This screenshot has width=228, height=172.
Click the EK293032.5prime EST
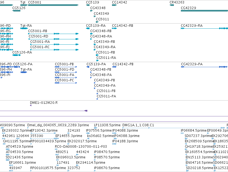pyautogui.click(x=17, y=131)
